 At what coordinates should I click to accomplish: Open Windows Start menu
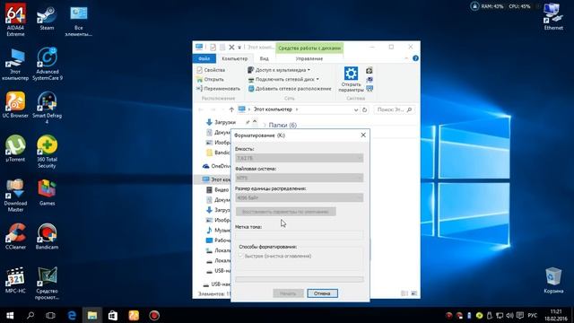click(x=10, y=315)
